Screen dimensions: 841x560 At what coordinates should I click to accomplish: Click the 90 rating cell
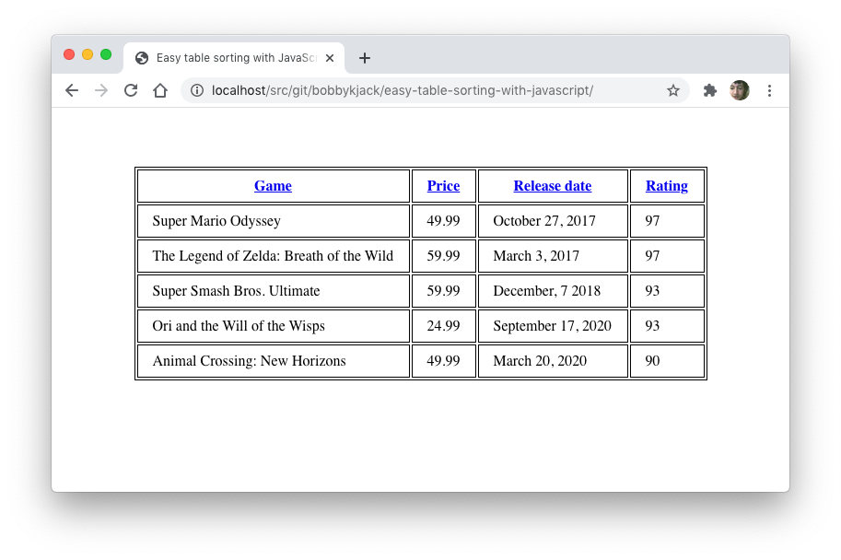pyautogui.click(x=667, y=361)
